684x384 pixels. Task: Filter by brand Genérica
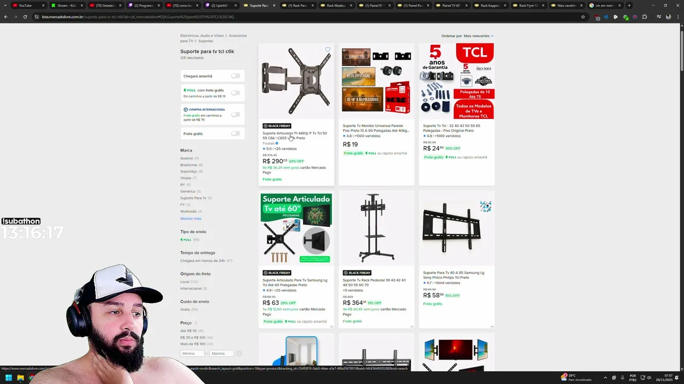(x=188, y=191)
